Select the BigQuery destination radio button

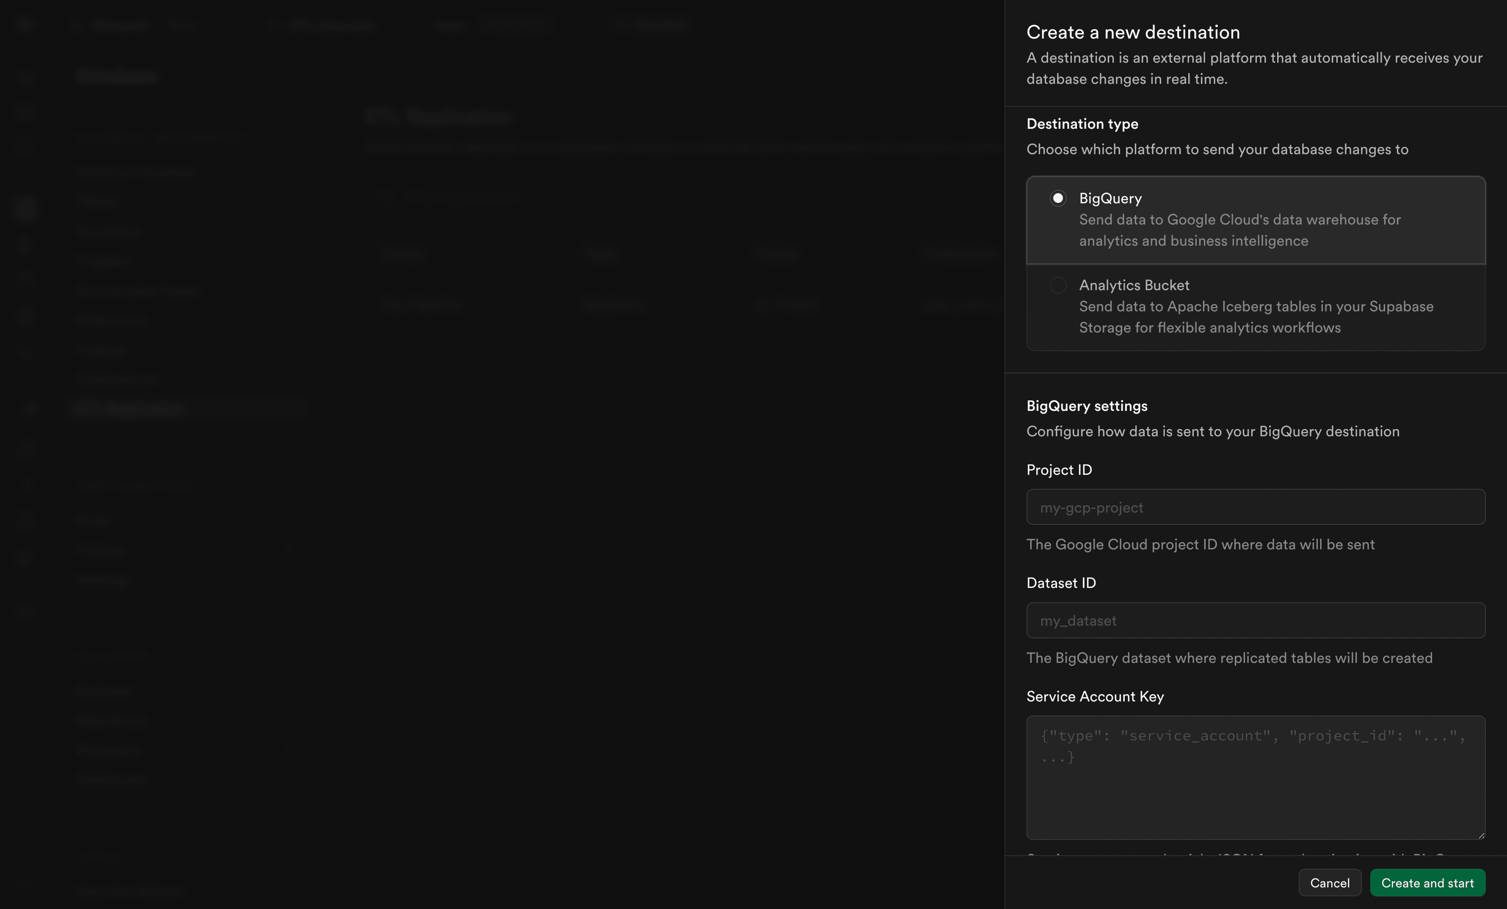1059,198
